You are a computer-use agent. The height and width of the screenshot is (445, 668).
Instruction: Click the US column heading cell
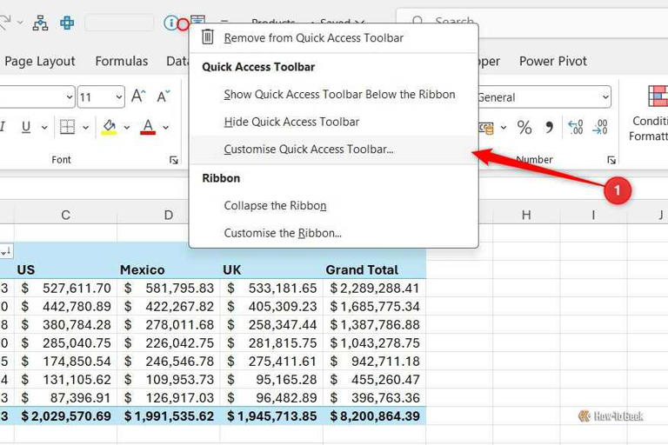pyautogui.click(x=65, y=269)
